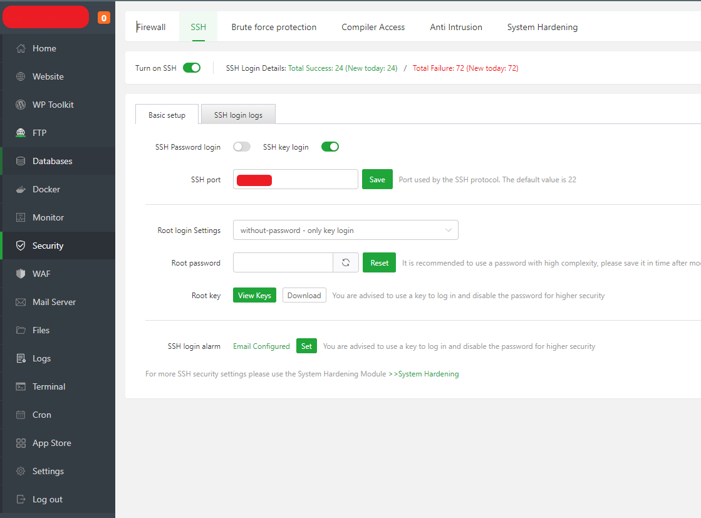Click the FTP icon in sidebar
Image resolution: width=701 pixels, height=518 pixels.
pyautogui.click(x=21, y=133)
